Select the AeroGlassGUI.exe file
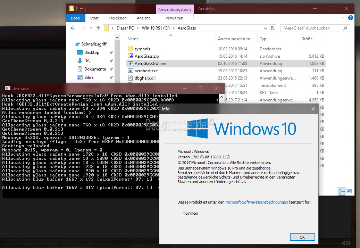 pyautogui.click(x=226, y=64)
